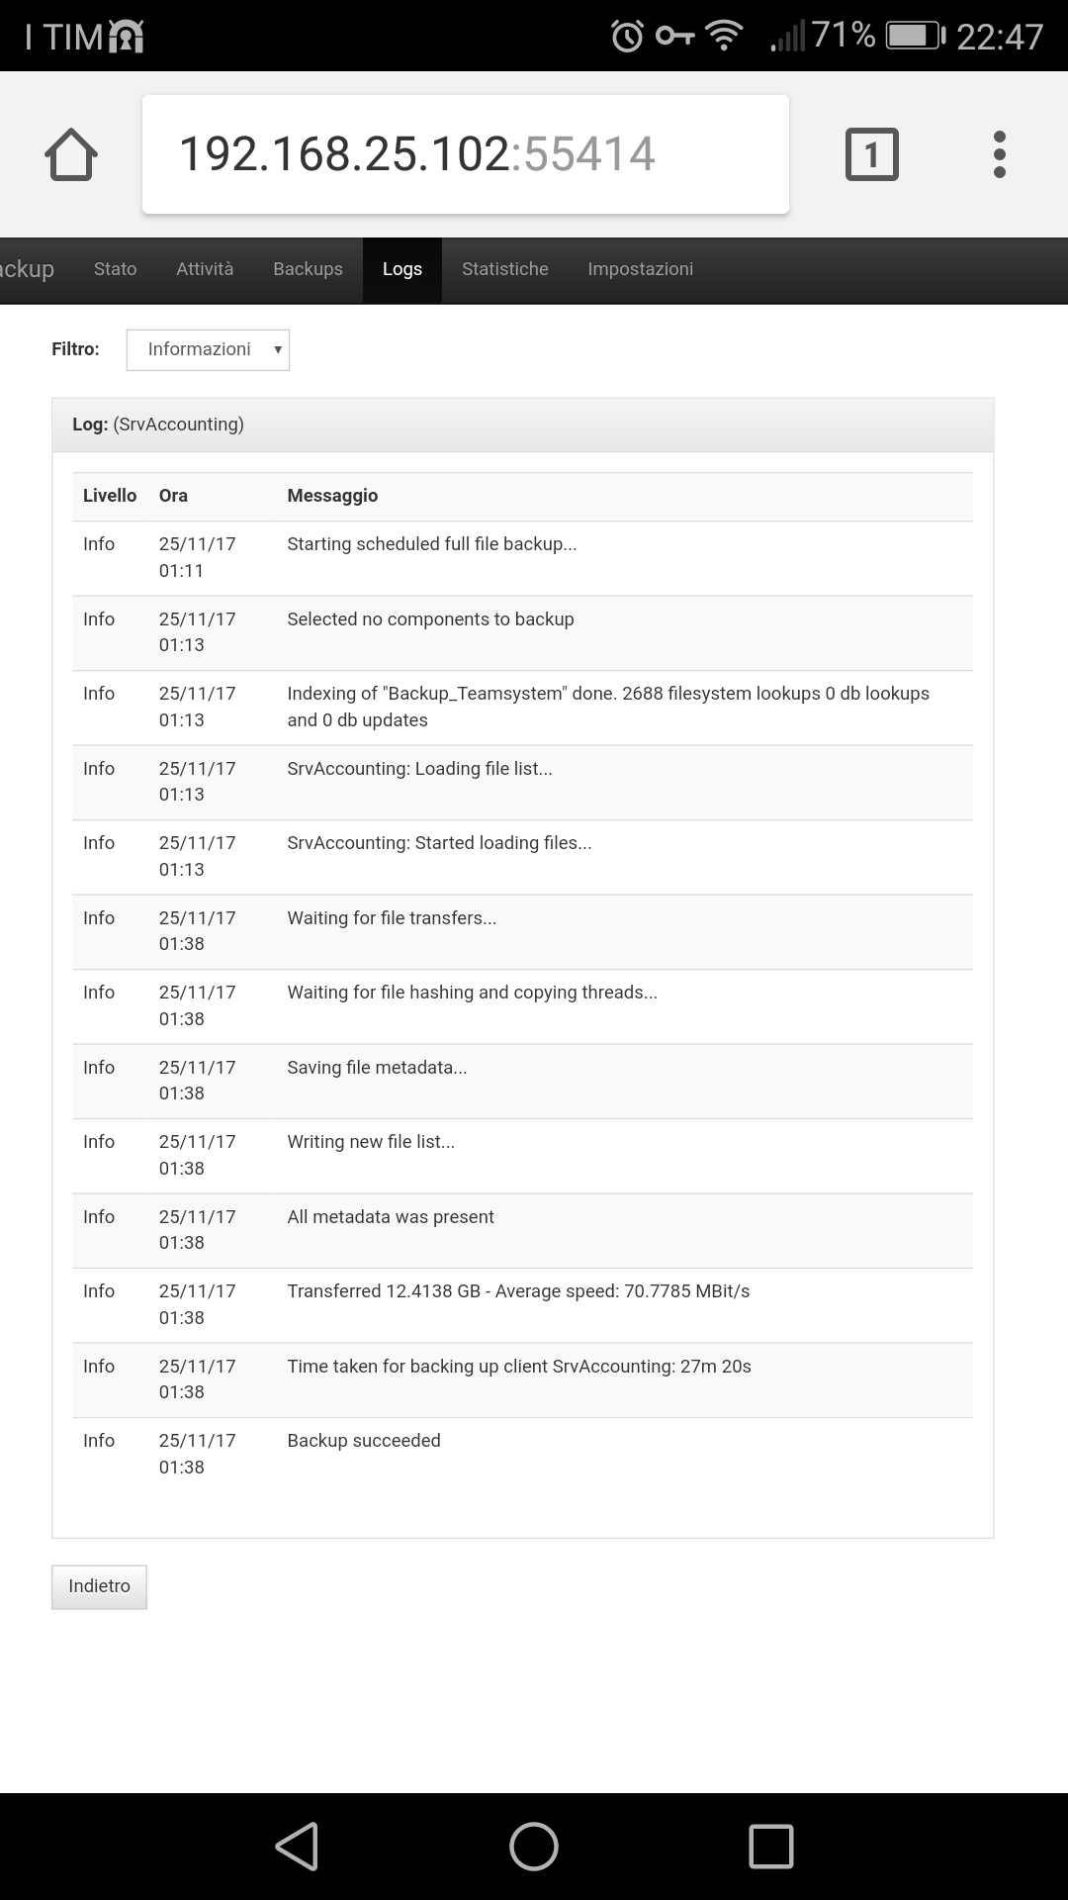Tap the browser home icon
Screen dimensions: 1068x1900
click(71, 154)
